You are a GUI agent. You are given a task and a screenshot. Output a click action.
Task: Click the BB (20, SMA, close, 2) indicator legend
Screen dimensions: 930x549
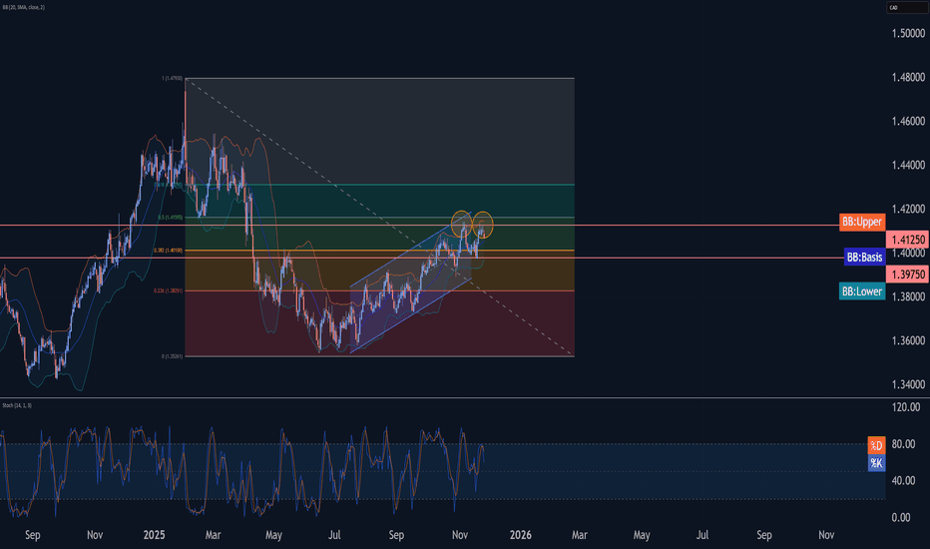32,8
